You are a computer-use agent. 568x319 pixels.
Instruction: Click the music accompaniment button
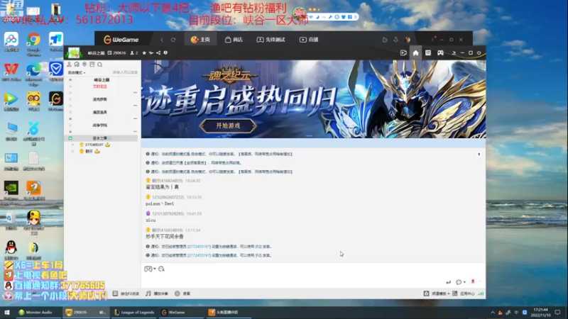pyautogui.click(x=157, y=293)
